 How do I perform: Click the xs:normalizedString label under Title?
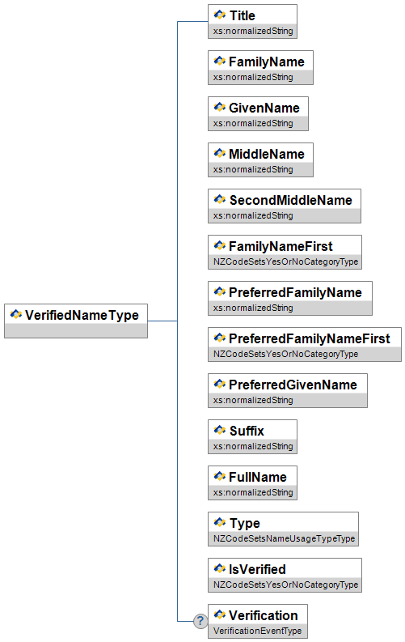click(x=253, y=31)
